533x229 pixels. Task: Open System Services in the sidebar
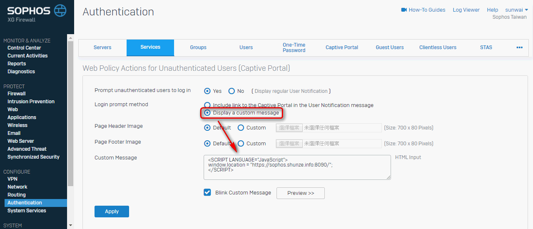[27, 211]
